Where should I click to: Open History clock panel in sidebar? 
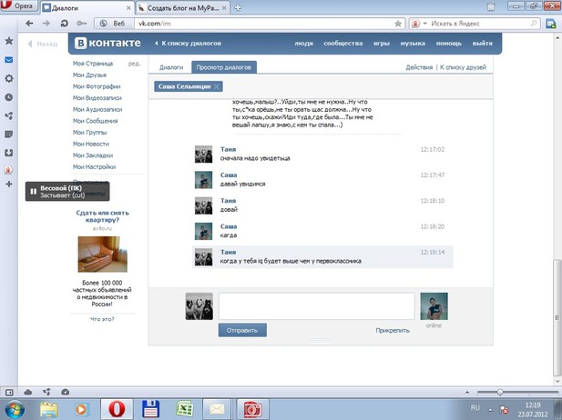(x=9, y=97)
